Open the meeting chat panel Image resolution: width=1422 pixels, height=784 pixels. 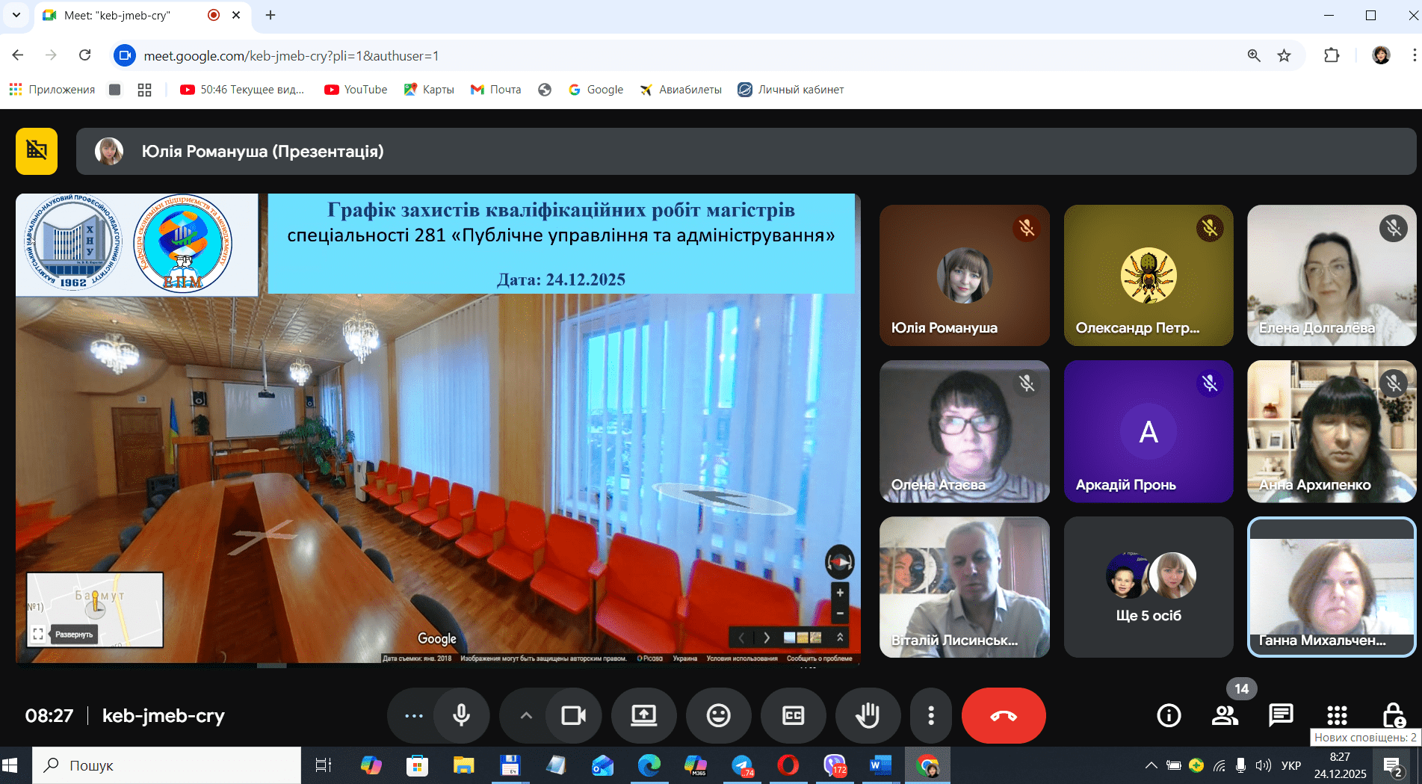(1281, 715)
